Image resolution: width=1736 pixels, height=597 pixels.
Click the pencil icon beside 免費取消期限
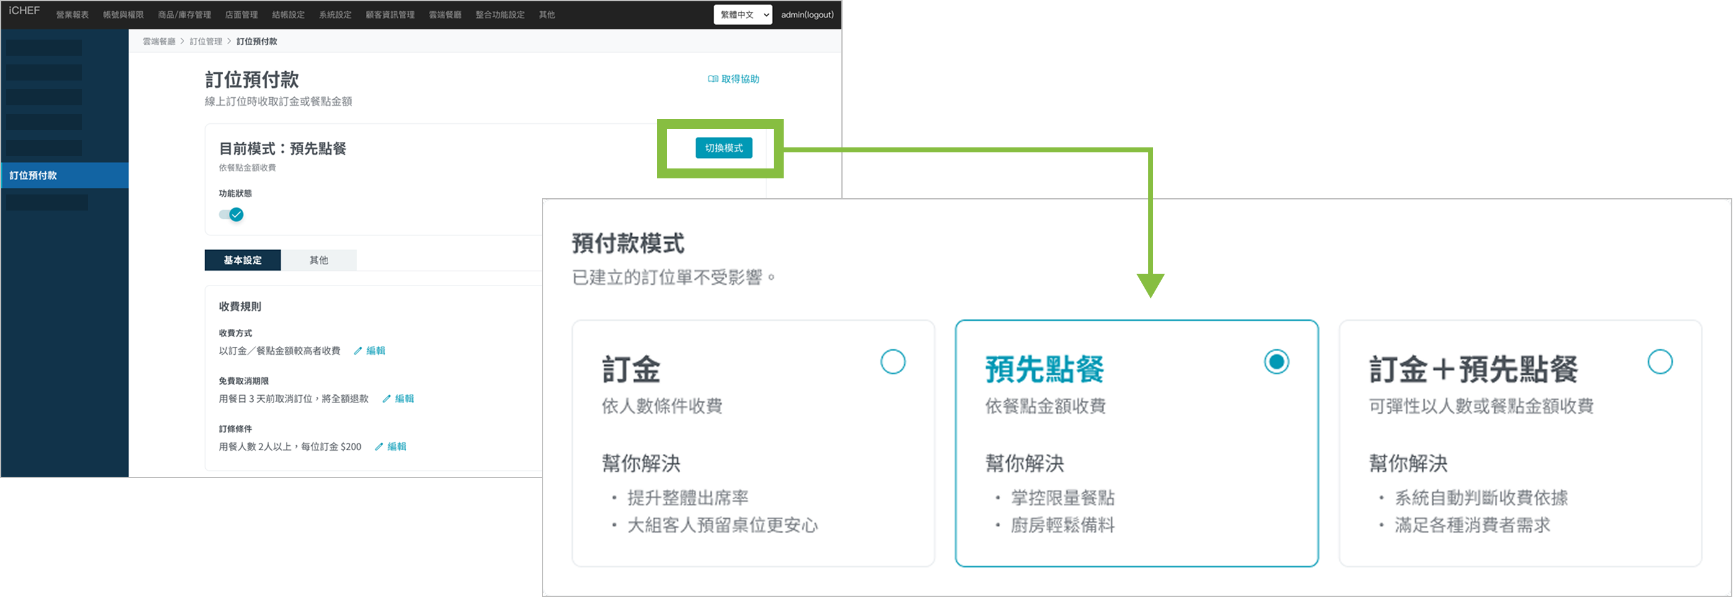(386, 398)
